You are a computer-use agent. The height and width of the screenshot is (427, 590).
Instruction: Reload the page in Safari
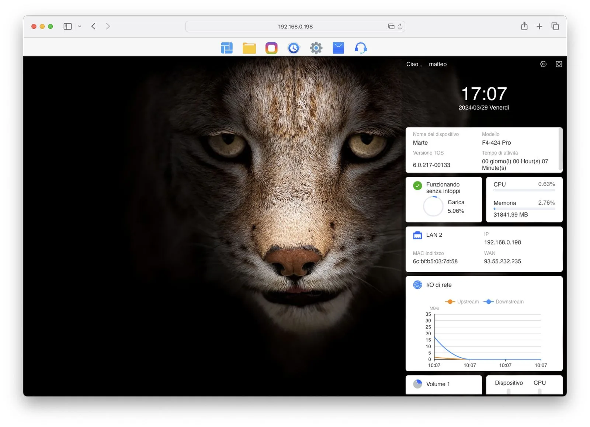click(x=400, y=27)
